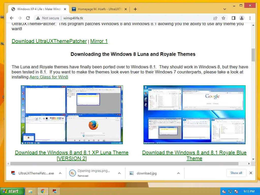Click Show all downloads button

236,173
